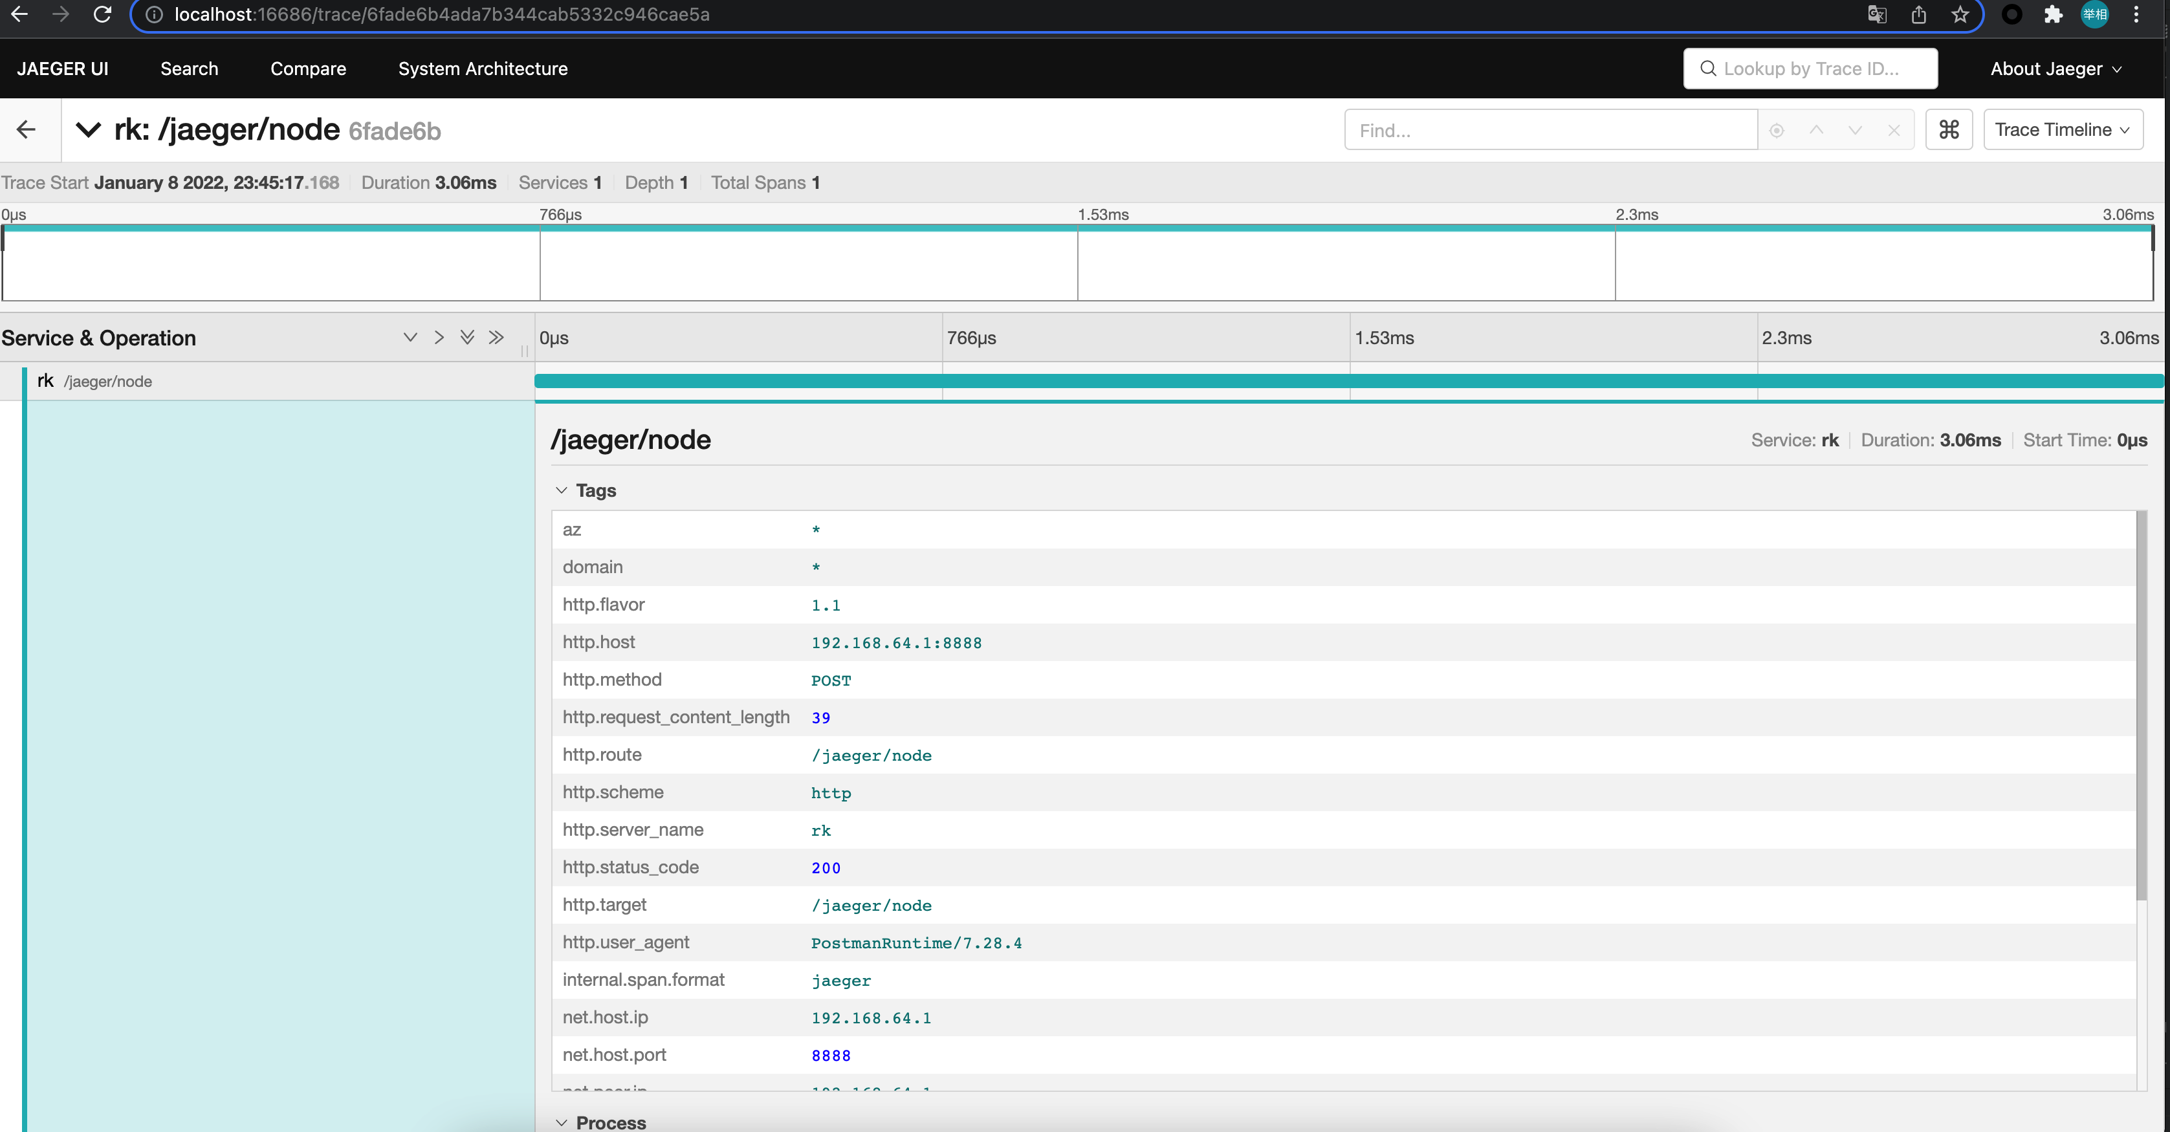Click the Find... input field
Image resolution: width=2170 pixels, height=1132 pixels.
[1551, 130]
